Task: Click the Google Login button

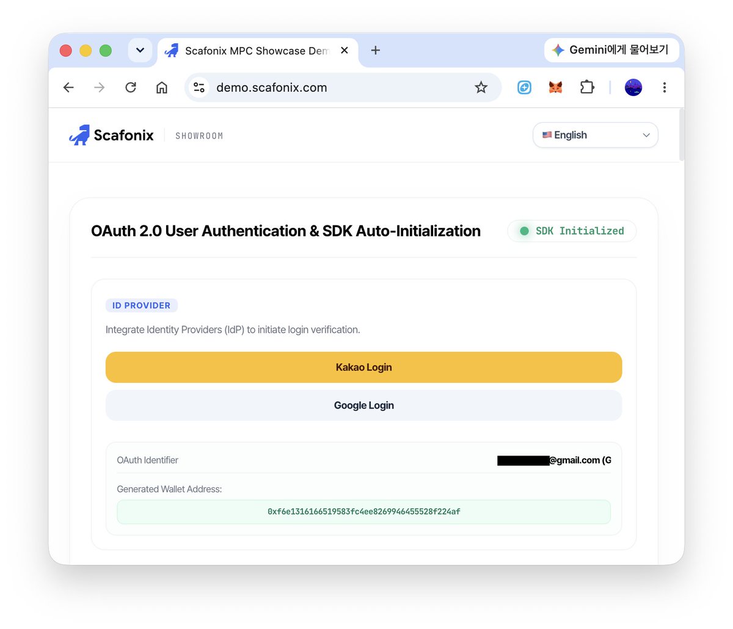Action: [x=363, y=405]
